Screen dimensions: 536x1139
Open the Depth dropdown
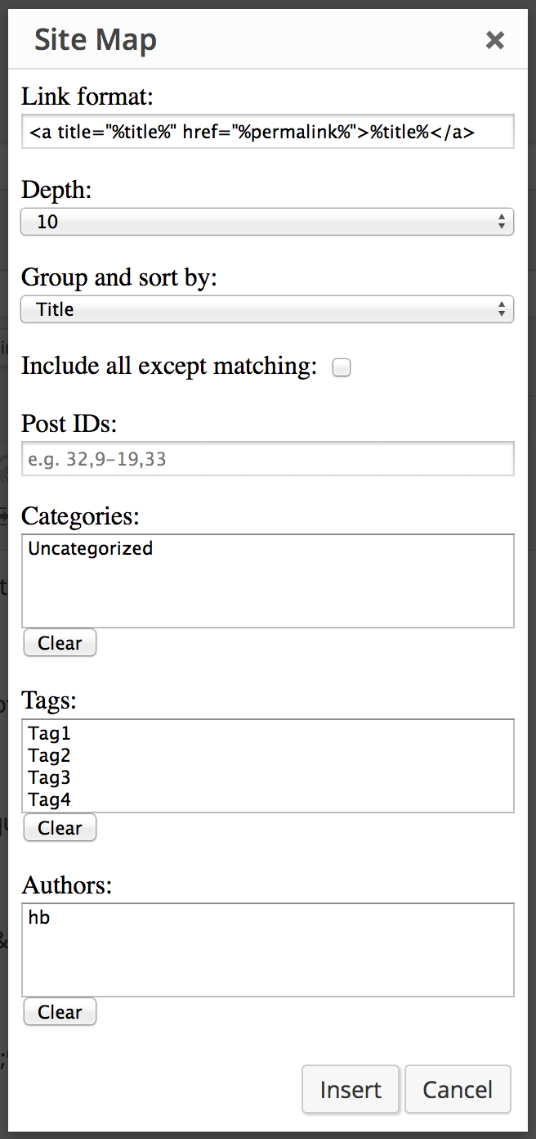click(x=267, y=222)
